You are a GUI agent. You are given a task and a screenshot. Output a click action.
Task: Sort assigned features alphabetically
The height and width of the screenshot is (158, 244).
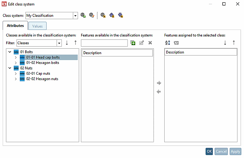(168, 43)
